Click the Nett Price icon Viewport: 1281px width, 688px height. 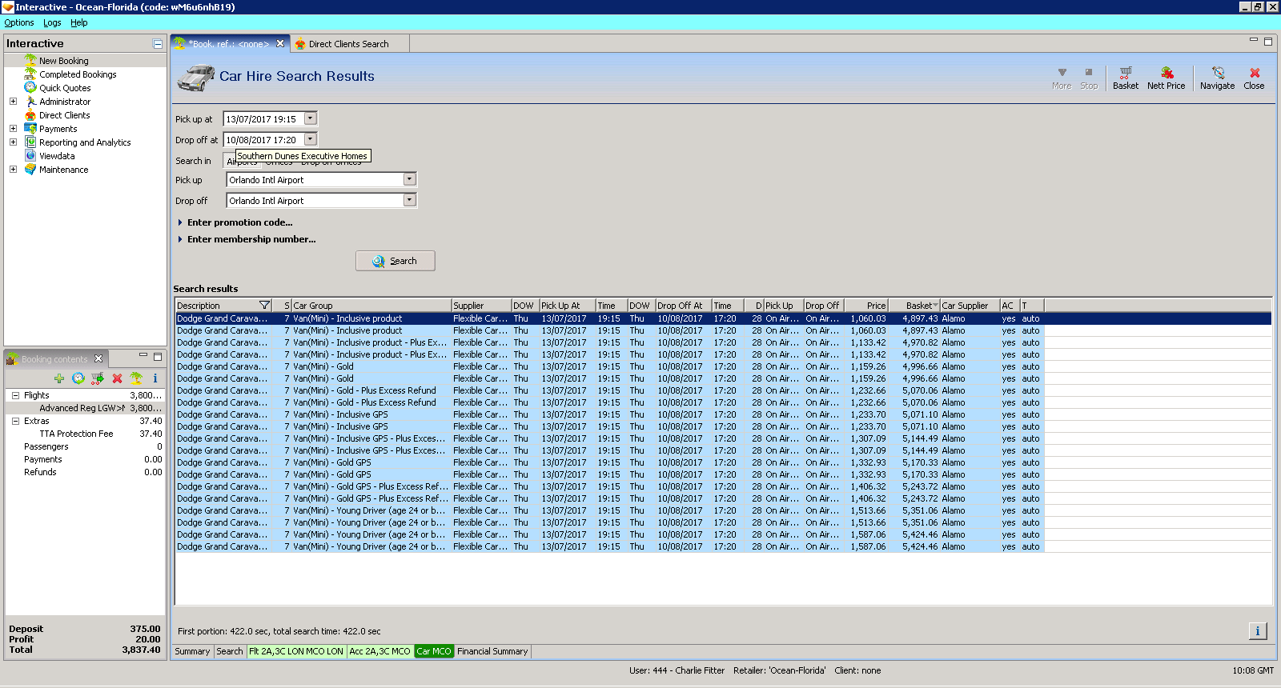click(x=1166, y=78)
